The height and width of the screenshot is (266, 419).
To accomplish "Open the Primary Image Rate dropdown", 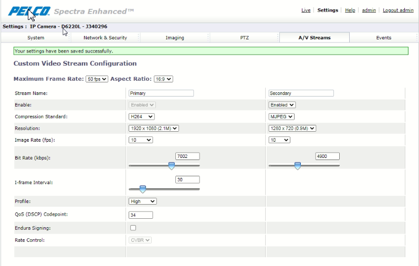I will click(141, 140).
